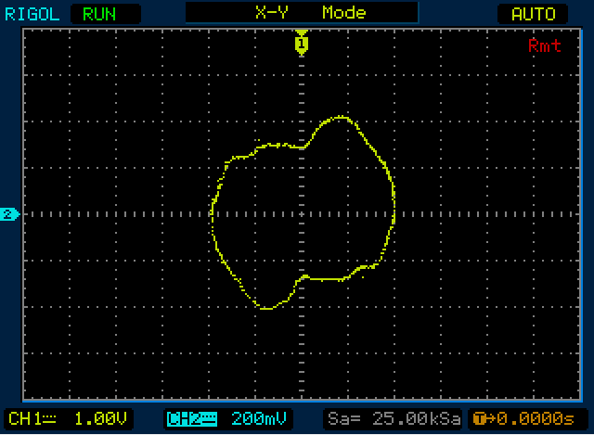This screenshot has height=435, width=594.
Task: Select the 0.0000s time offset value
Action: pyautogui.click(x=536, y=419)
